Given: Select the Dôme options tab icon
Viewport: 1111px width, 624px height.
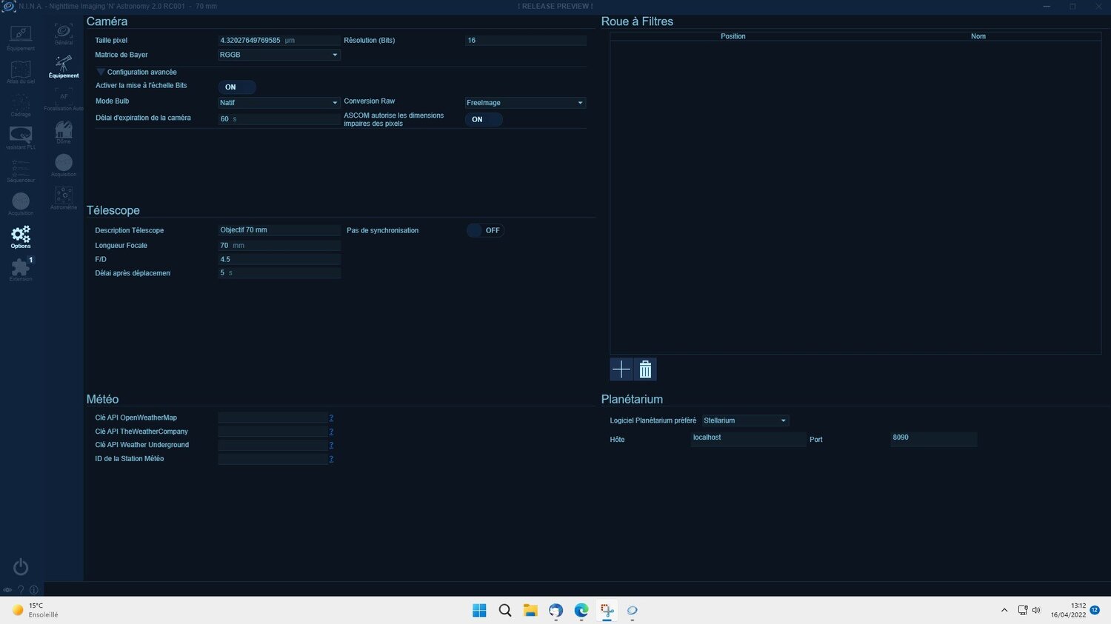Looking at the screenshot, I should tap(64, 132).
